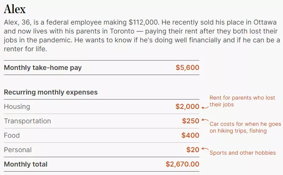Click the $250 transportation amount
This screenshot has height=175, width=283.
191,121
